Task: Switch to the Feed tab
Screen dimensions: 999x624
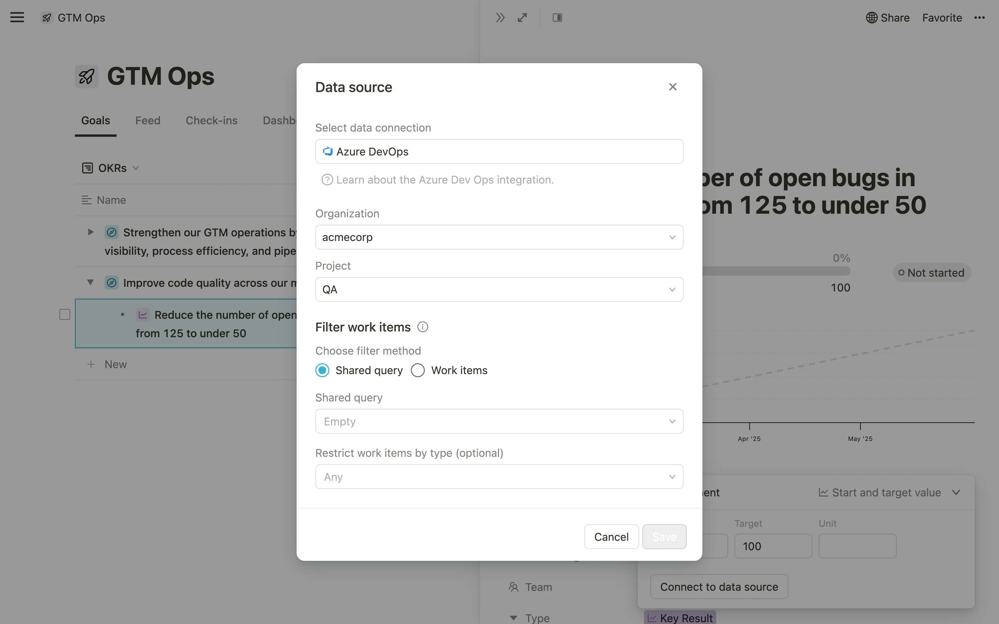Action: [148, 120]
